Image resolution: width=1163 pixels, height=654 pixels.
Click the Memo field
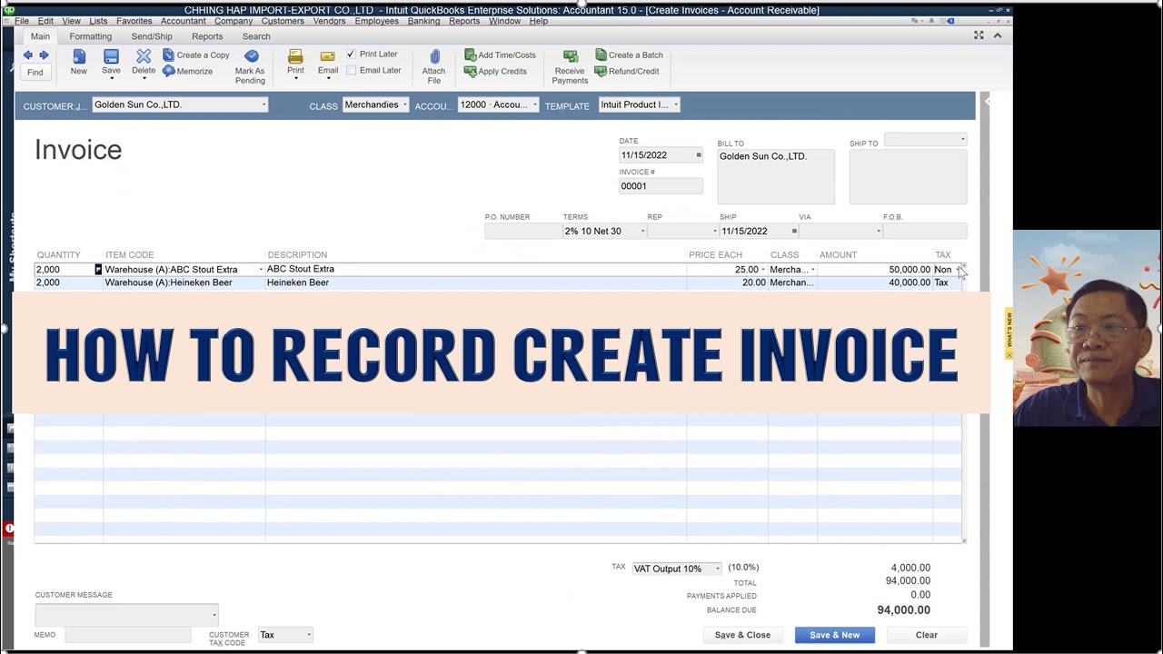click(x=127, y=635)
